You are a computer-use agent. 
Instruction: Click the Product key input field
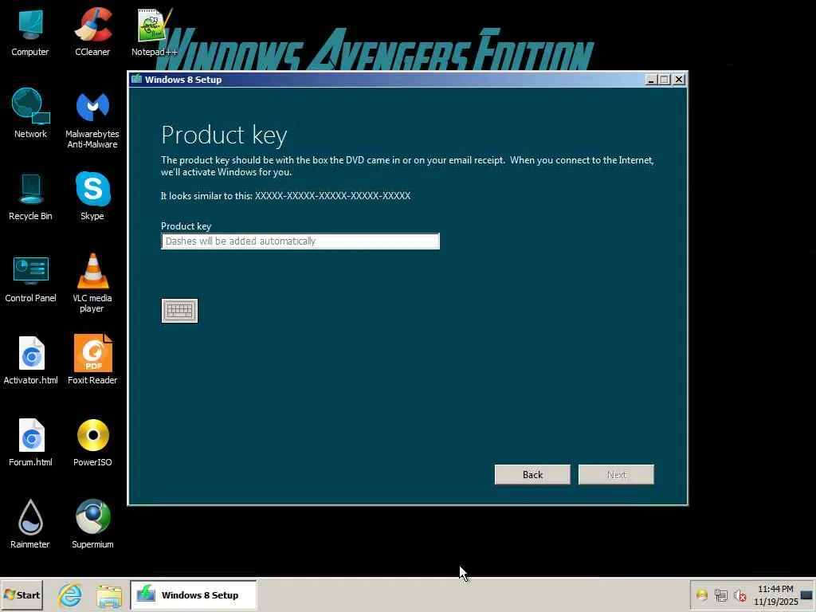(x=300, y=241)
